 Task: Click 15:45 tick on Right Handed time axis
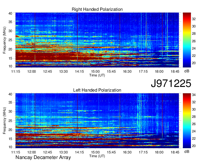[111, 71]
